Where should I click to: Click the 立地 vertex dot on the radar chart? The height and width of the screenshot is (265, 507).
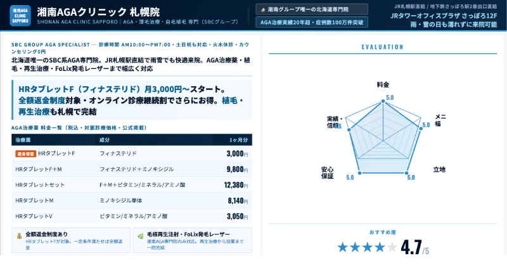[x=406, y=172]
